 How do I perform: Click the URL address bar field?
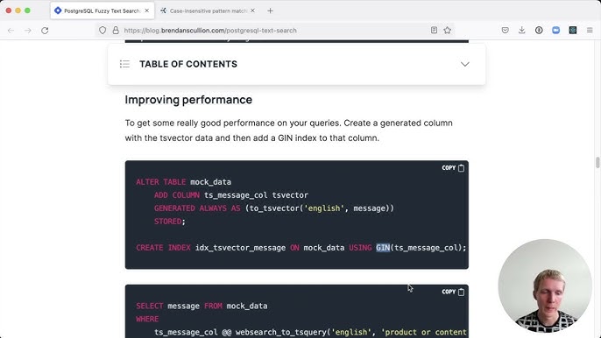click(x=274, y=31)
